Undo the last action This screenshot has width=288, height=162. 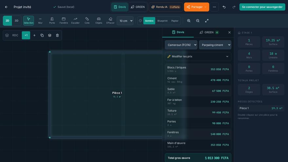click(224, 7)
